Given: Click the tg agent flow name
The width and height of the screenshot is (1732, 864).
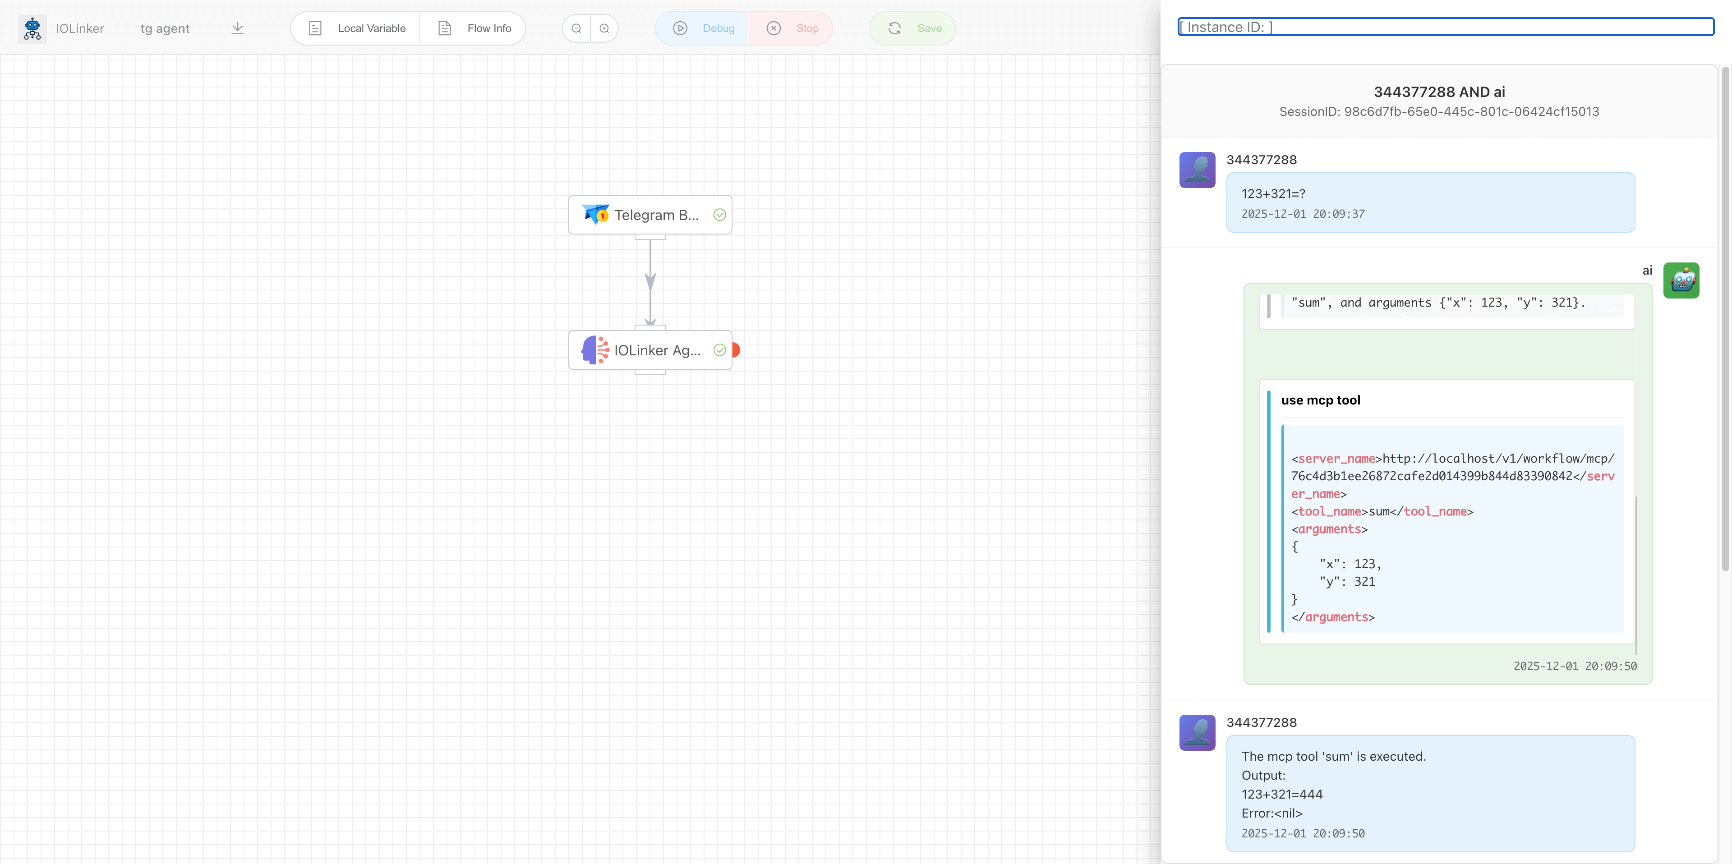Looking at the screenshot, I should (165, 28).
